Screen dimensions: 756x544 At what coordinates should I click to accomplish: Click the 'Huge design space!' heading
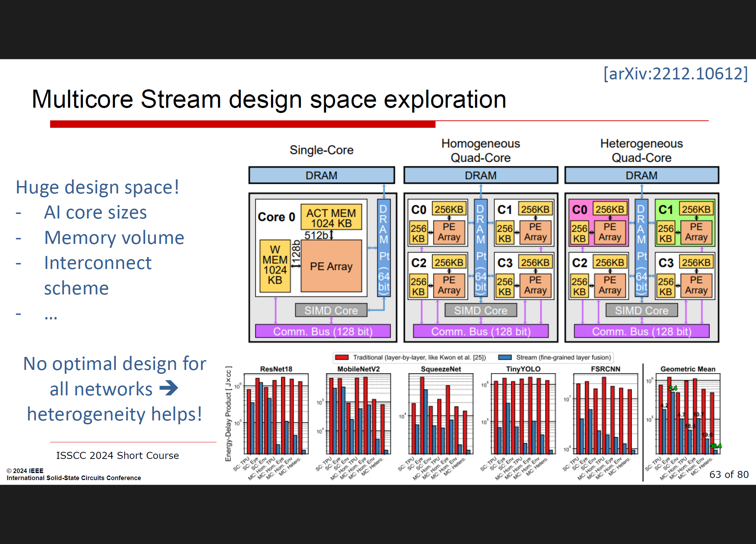point(97,187)
